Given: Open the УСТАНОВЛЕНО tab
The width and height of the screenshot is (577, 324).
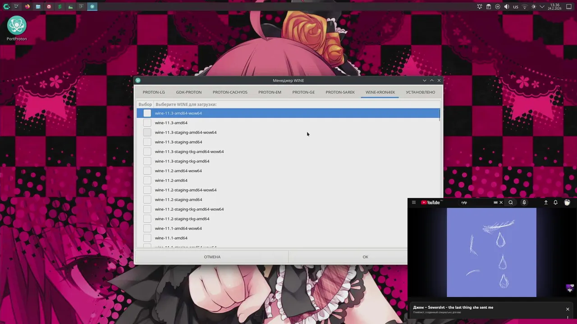Looking at the screenshot, I should 420,92.
